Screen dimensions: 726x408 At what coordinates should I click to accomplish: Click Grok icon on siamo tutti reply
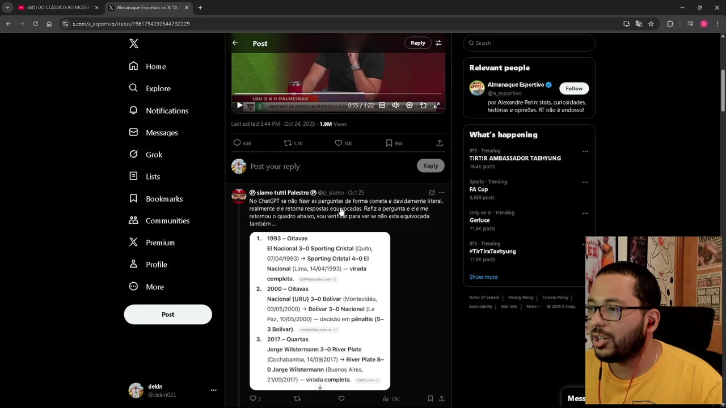tap(432, 193)
